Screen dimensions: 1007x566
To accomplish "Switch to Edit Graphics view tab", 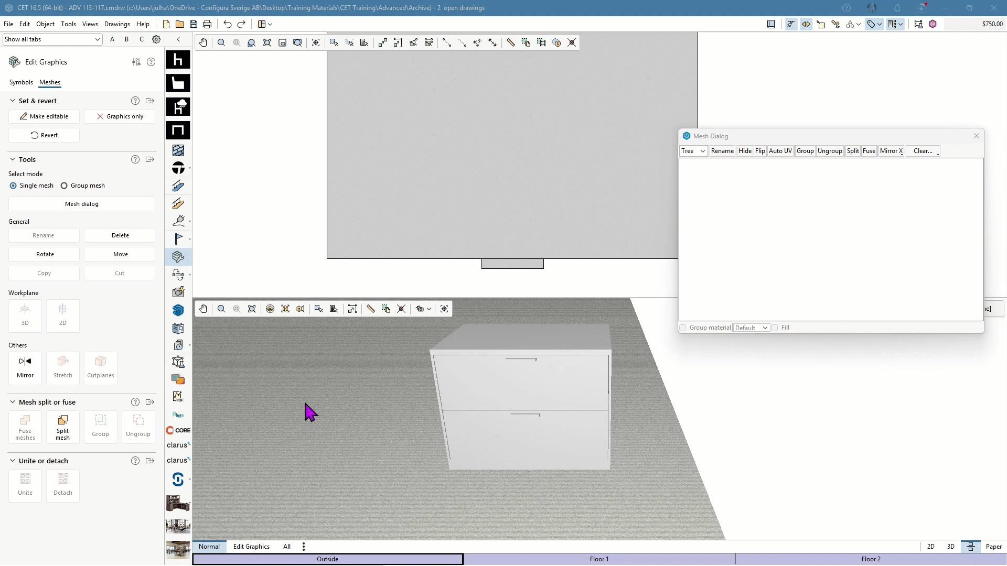I will [251, 547].
